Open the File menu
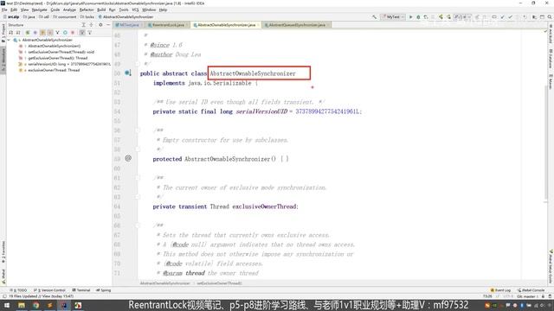Image resolution: width=554 pixels, height=311 pixels. point(4,10)
